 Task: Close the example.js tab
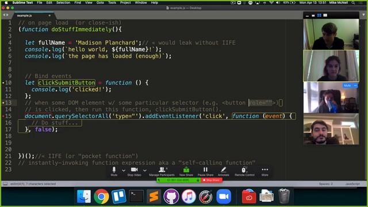[x=49, y=16]
